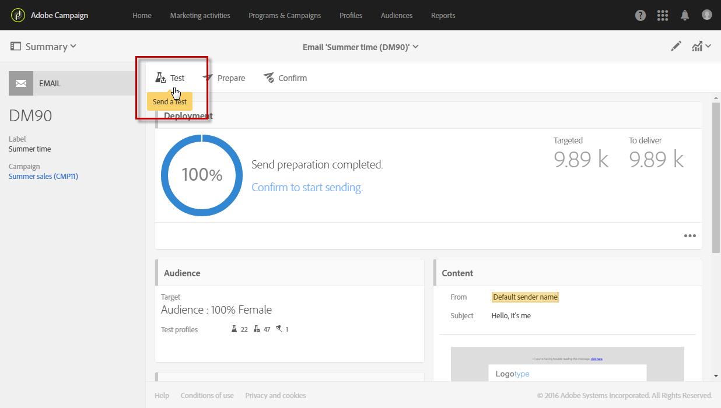
Task: Click the Prepare paper plane icon
Action: pos(208,78)
